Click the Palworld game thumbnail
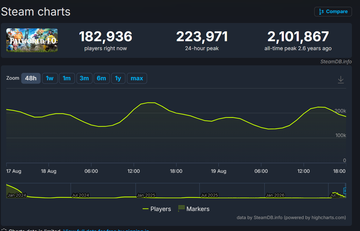The height and width of the screenshot is (231, 360). click(32, 40)
